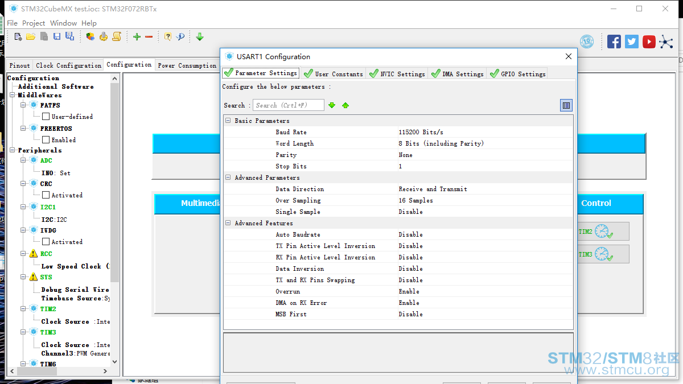The height and width of the screenshot is (384, 683).
Task: Check the FATFS User-defined checkbox
Action: (46, 117)
